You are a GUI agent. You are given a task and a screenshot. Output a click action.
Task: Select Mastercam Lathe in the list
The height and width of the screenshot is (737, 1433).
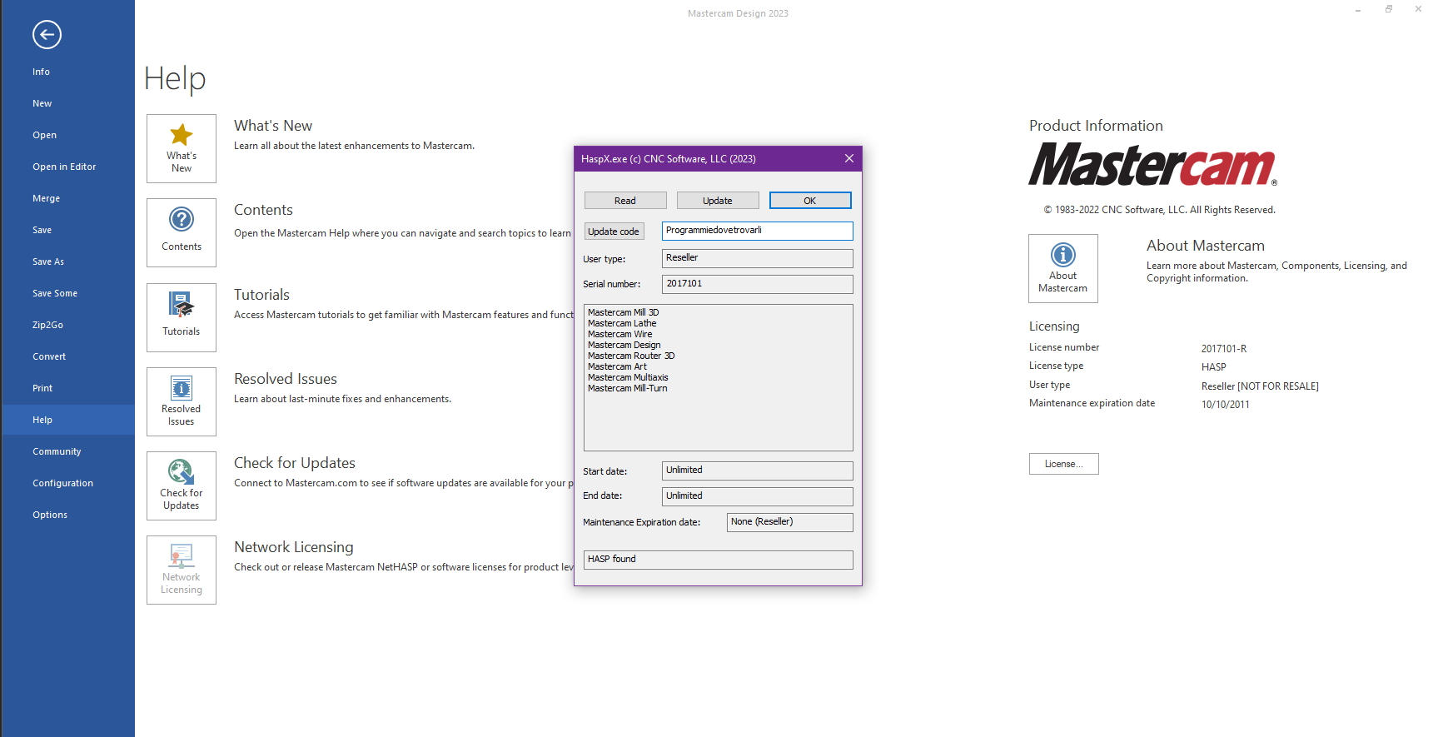click(622, 323)
